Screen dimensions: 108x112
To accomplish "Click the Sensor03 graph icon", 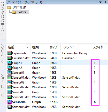I will pyautogui.click(x=9, y=92).
